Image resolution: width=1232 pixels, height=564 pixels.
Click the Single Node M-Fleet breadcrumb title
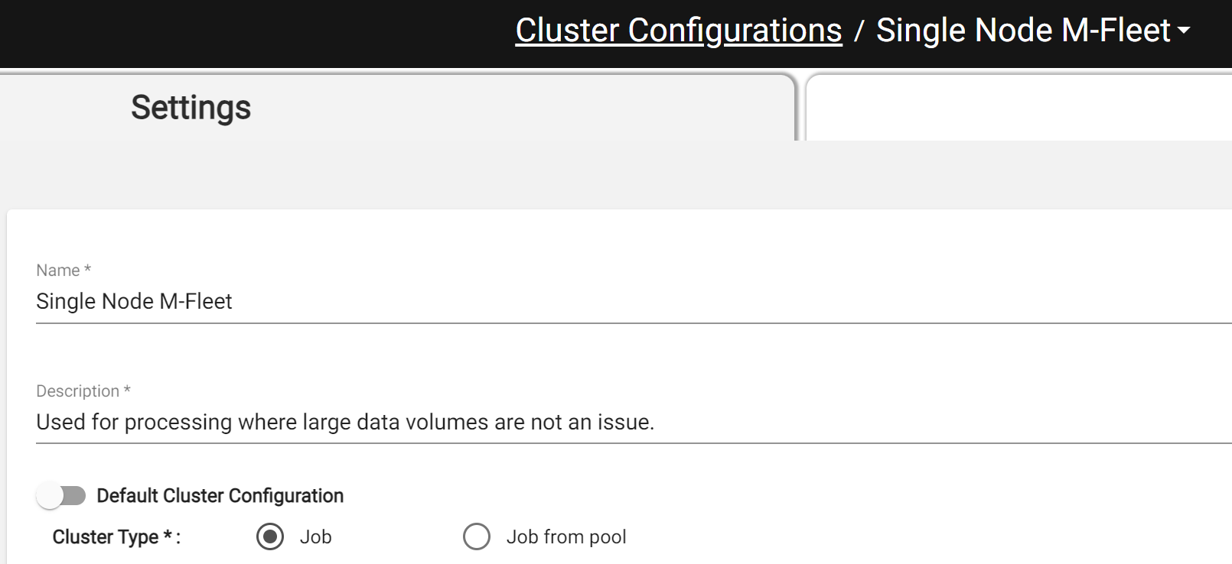pyautogui.click(x=1023, y=31)
